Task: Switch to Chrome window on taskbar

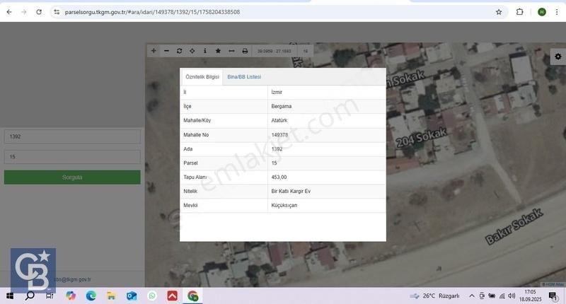Action: (x=192, y=296)
